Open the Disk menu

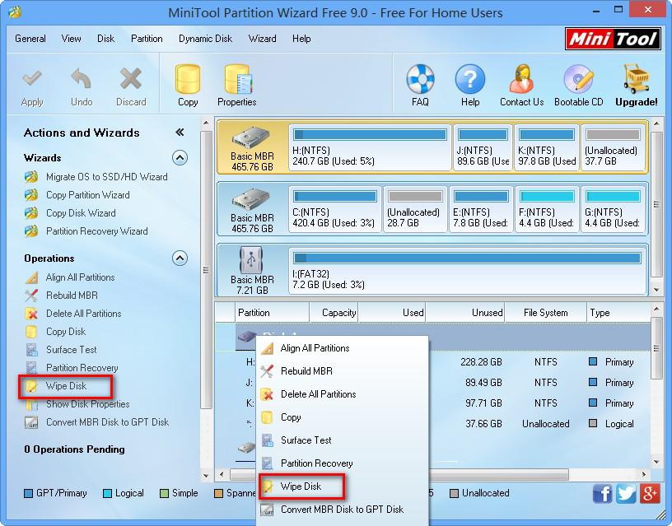(105, 39)
